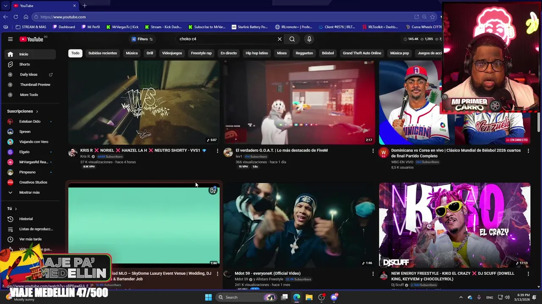The image size is (542, 304).
Task: Select the En directo chip
Action: [229, 53]
